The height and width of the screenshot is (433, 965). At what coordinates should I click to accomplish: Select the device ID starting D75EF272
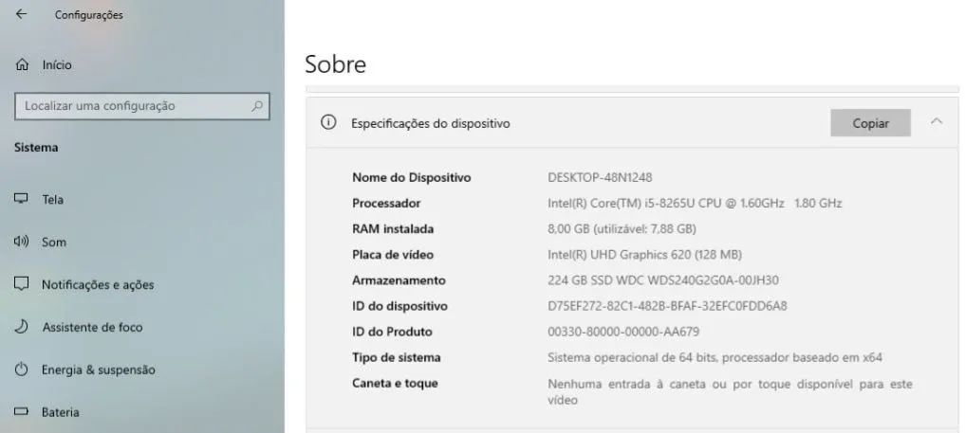coord(667,306)
